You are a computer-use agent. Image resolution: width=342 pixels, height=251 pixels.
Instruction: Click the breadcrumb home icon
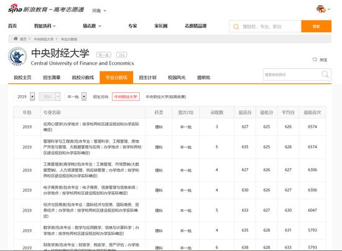16,39
